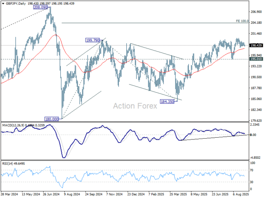Select the 208.090 price label
Image resolution: width=264 pixels, height=198 pixels.
pyautogui.click(x=40, y=7)
